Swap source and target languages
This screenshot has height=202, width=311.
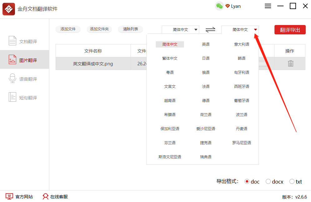210,30
